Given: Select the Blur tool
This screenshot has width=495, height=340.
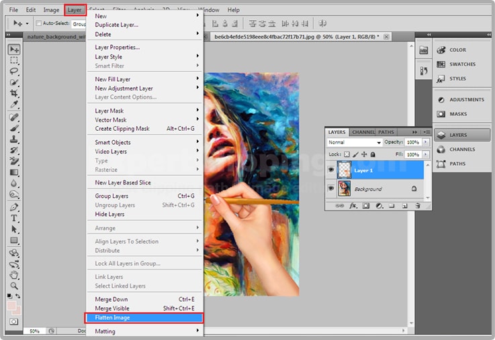Looking at the screenshot, I should click(14, 183).
